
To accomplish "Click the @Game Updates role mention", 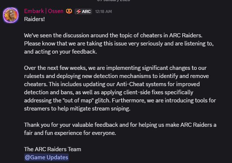I will tap(46, 157).
